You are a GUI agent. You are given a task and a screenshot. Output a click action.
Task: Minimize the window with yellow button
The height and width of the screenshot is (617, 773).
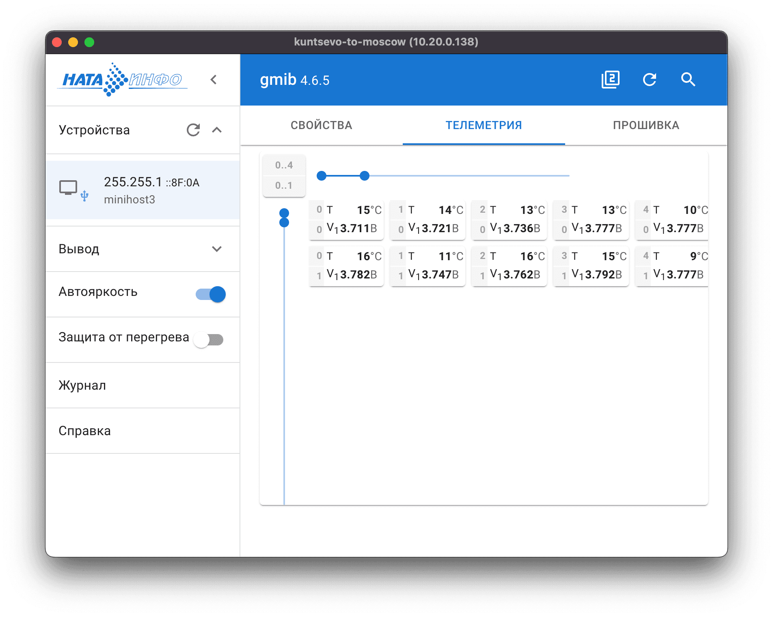tap(73, 42)
